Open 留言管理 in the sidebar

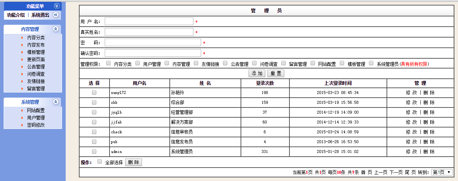click(36, 88)
